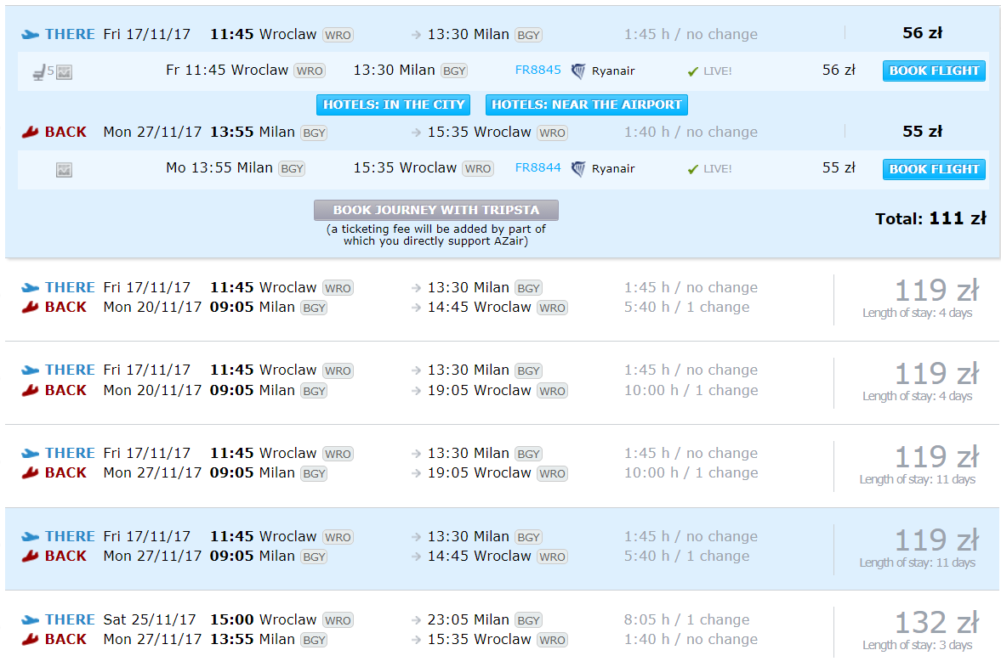Screen dimensions: 1001x667
Task: Book the 55 zł Milan to Wroclaw flight
Action: click(x=934, y=169)
